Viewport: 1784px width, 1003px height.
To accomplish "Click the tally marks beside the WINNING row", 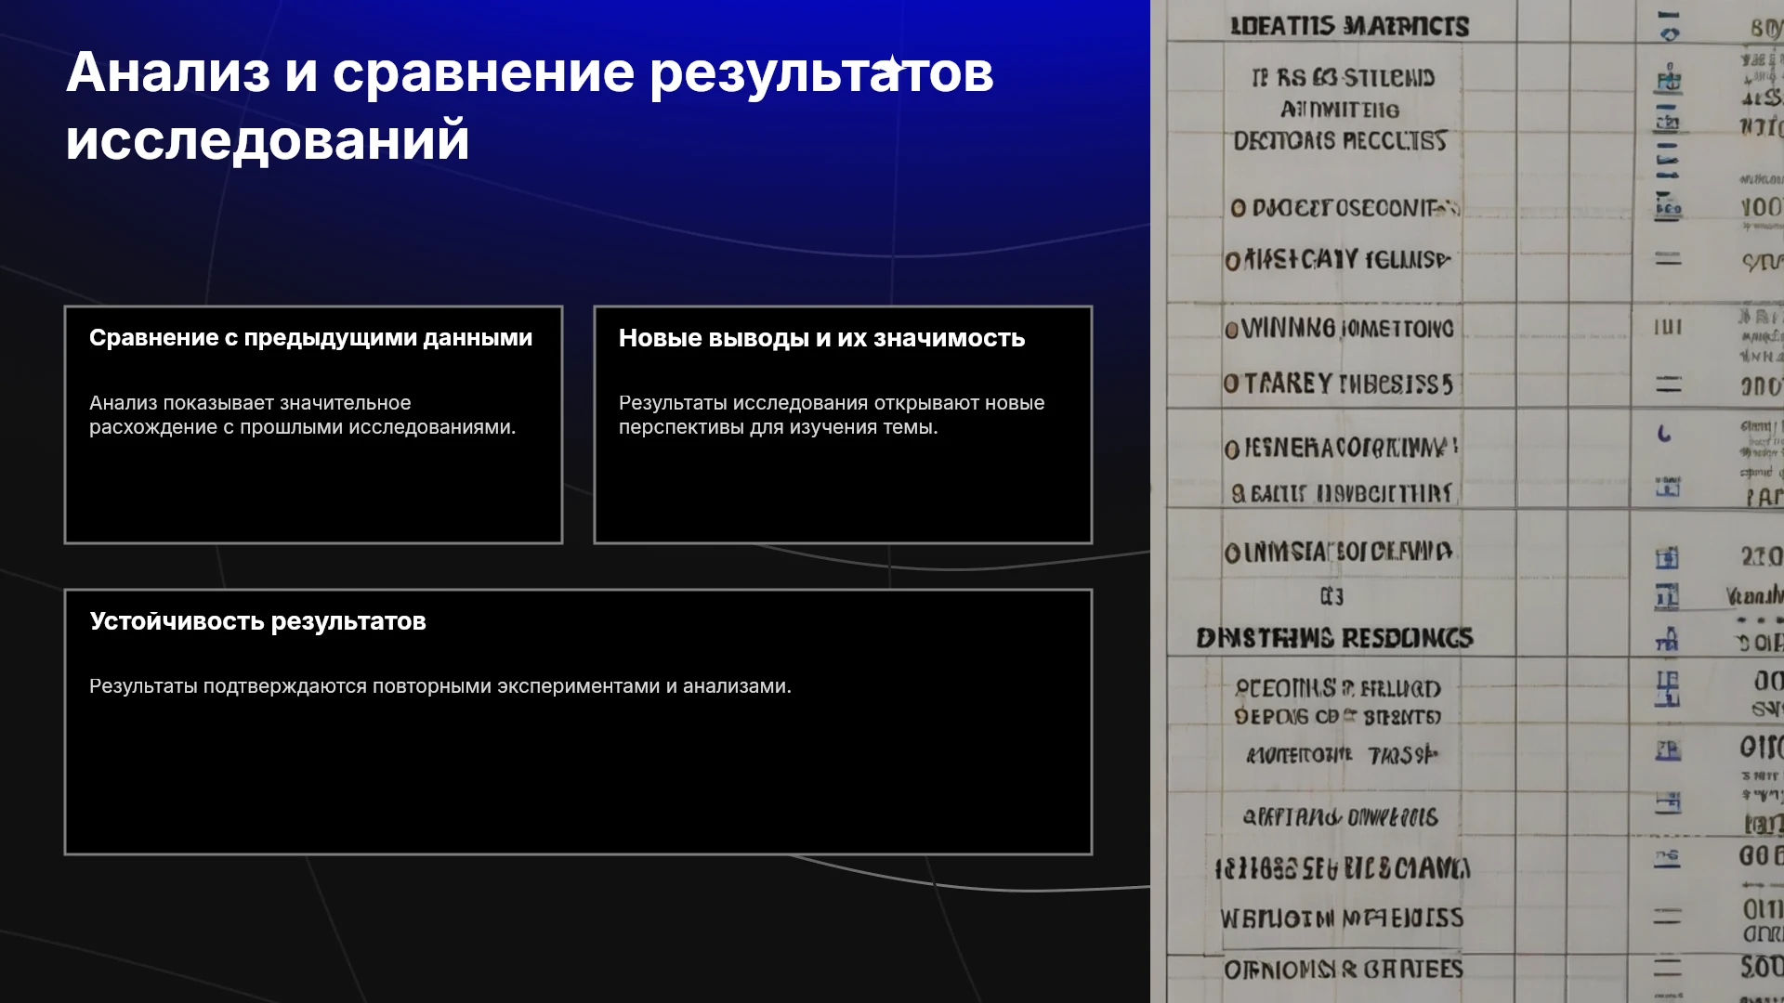I will coord(1668,327).
